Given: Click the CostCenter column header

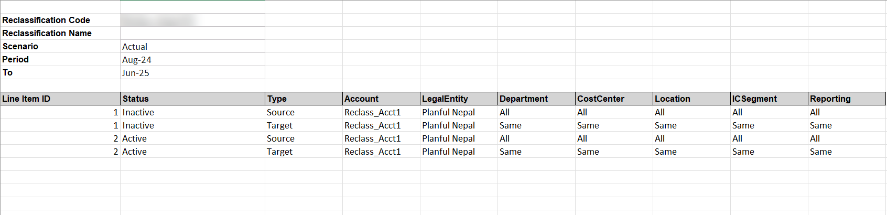Looking at the screenshot, I should coord(614,99).
